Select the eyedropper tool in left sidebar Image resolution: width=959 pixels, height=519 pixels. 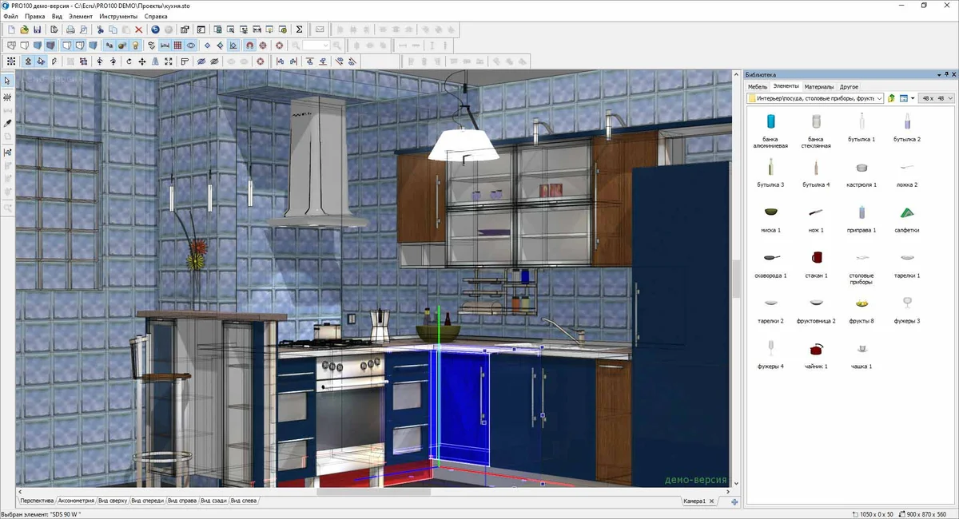(7, 124)
